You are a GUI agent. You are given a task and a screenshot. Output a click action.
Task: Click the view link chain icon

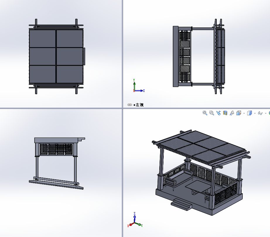[130, 105]
